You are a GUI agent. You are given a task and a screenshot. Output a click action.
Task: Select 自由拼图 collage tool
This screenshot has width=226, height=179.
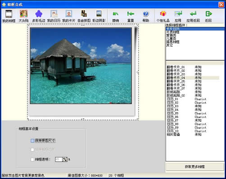tap(84, 13)
